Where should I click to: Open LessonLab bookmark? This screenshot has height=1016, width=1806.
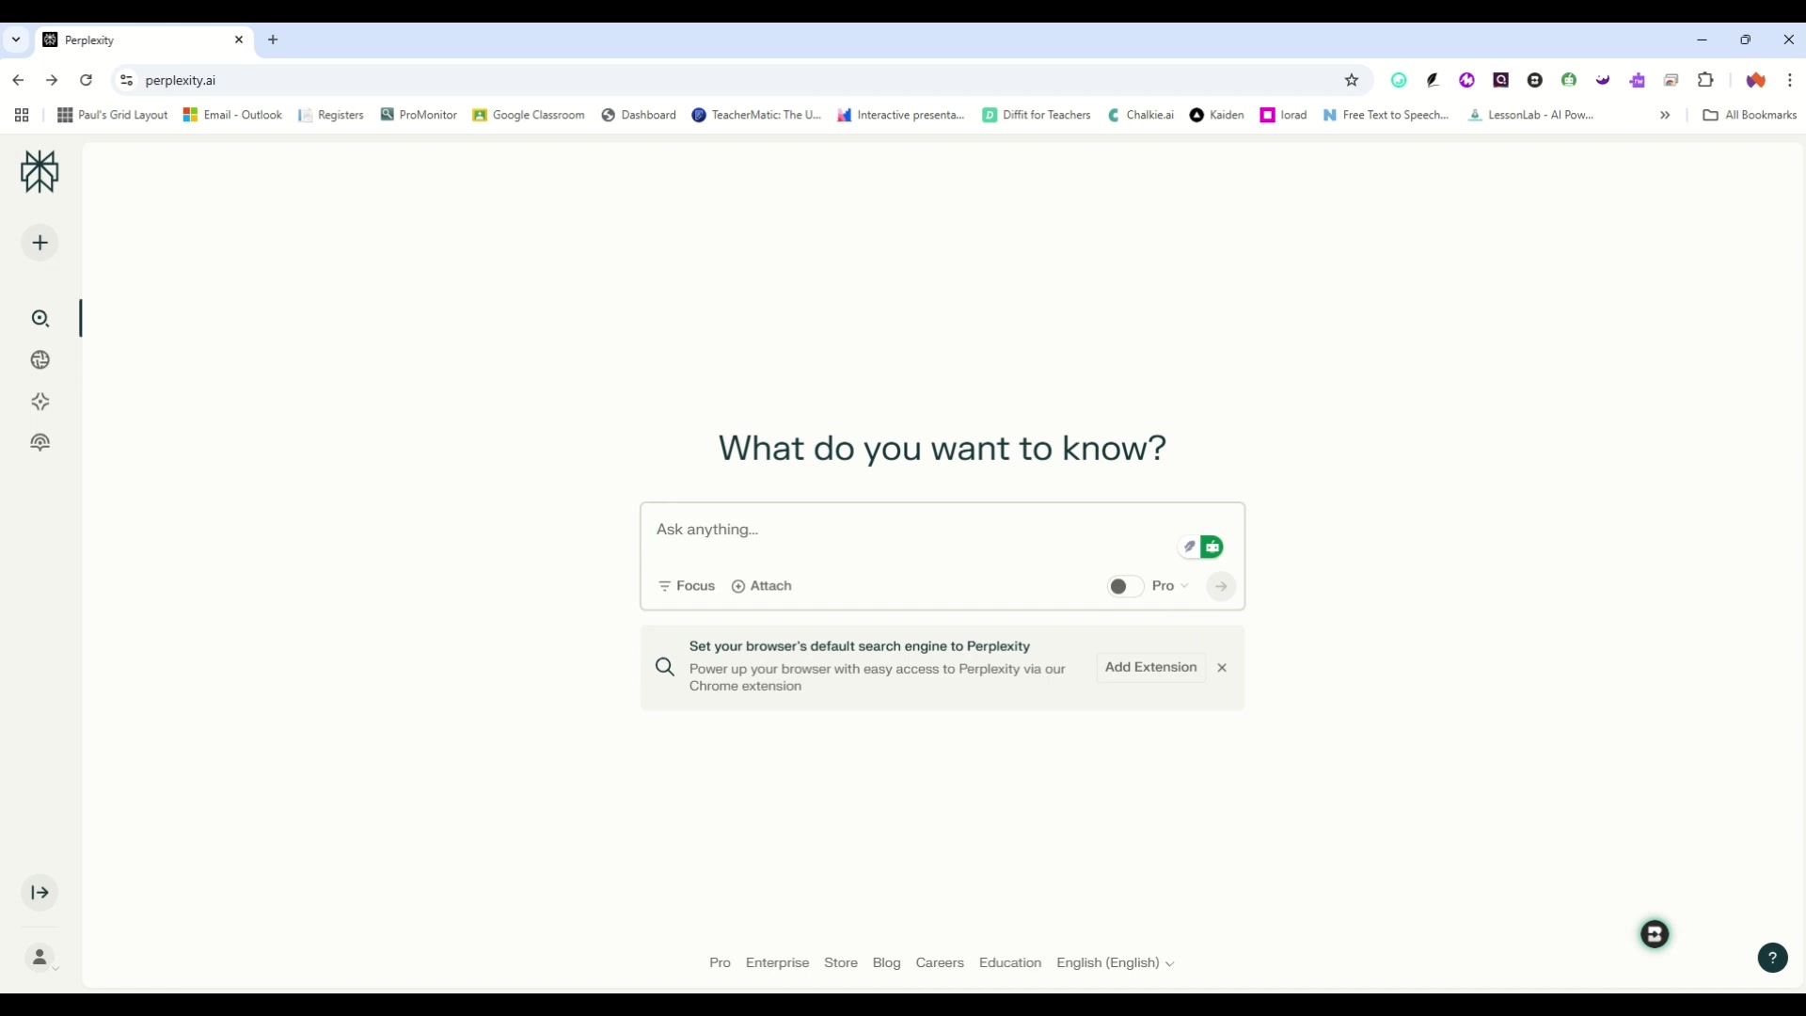1530,115
